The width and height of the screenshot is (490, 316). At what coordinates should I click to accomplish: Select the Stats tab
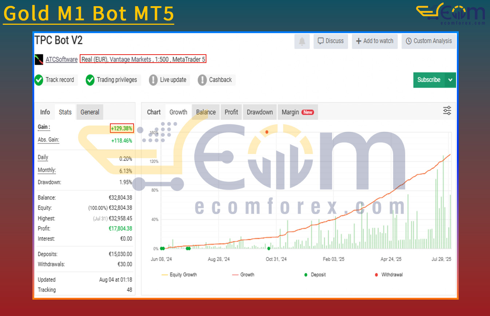pos(65,112)
